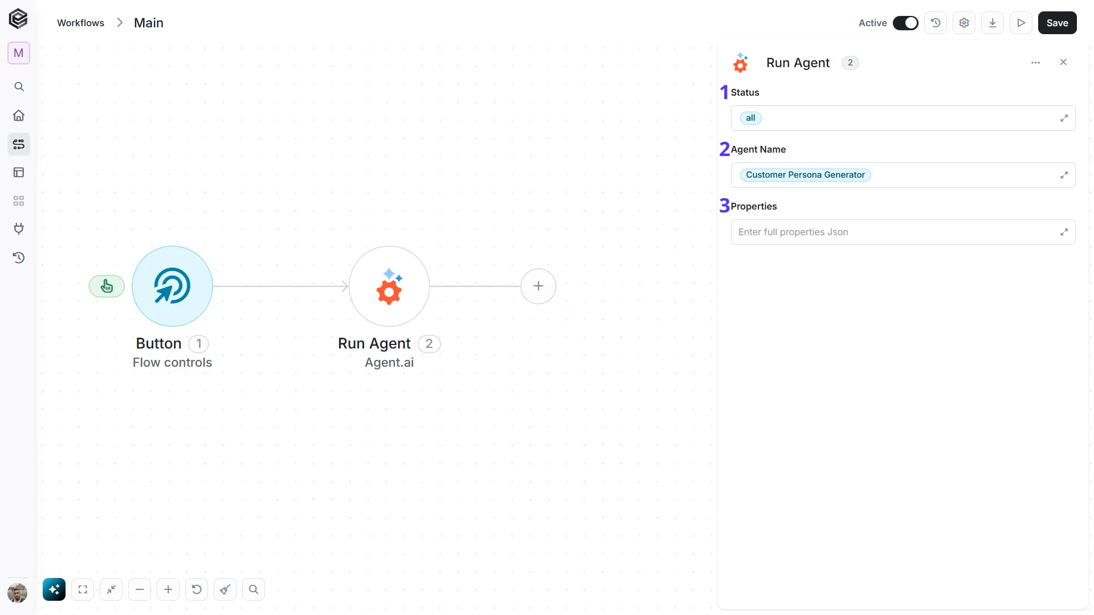Save the workflow
The width and height of the screenshot is (1094, 615).
(x=1057, y=23)
